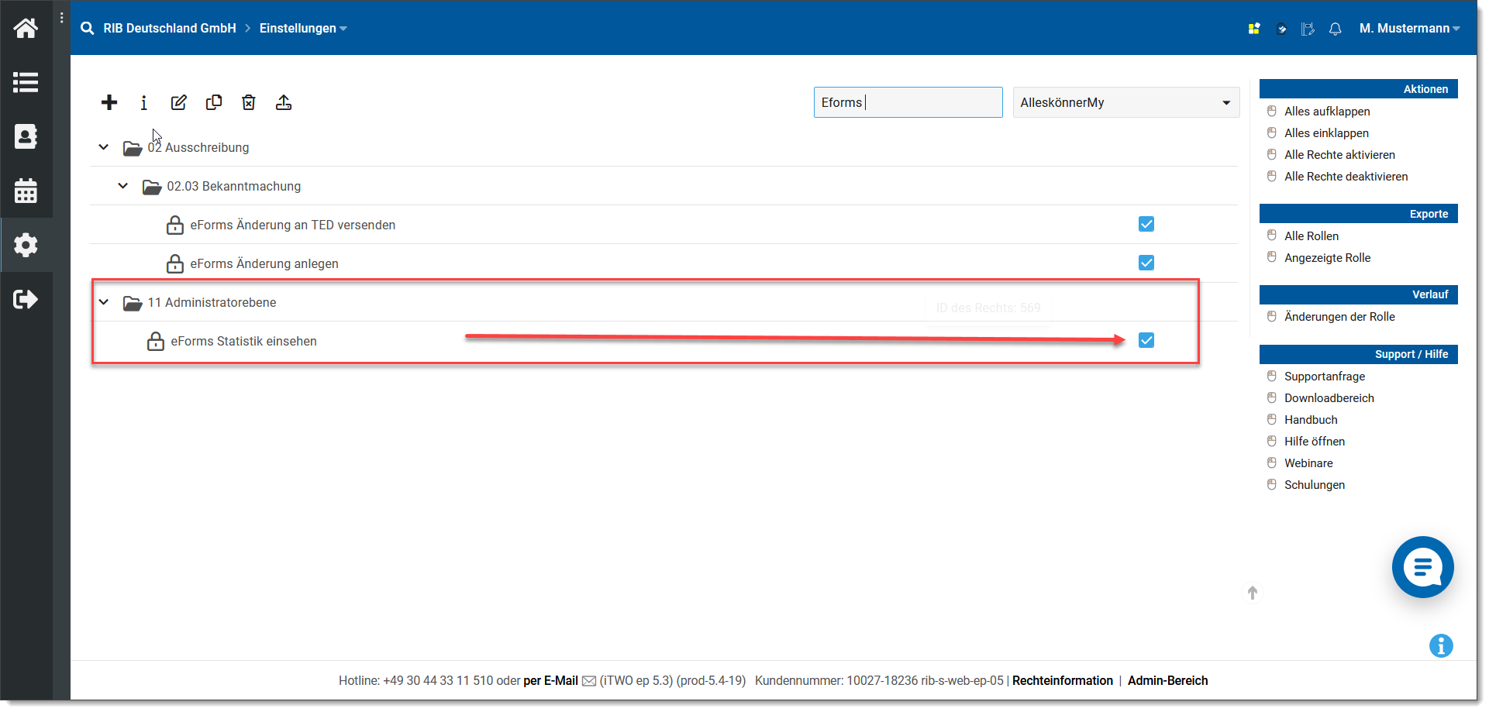Image resolution: width=1489 pixels, height=712 pixels.
Task: Select 11 Administratorebene folder label
Action: (212, 302)
